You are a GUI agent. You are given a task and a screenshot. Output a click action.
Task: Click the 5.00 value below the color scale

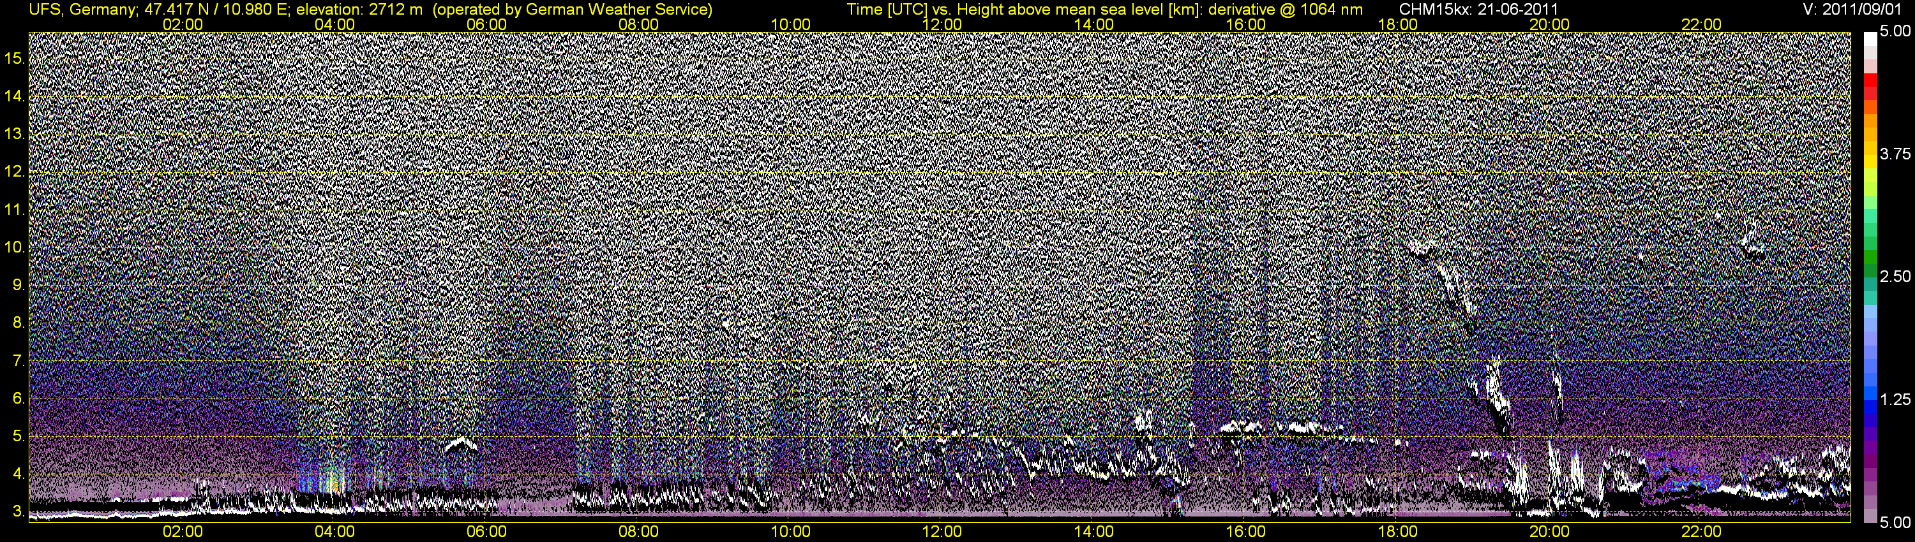pyautogui.click(x=1895, y=522)
